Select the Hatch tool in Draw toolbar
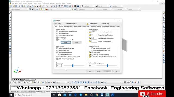 click(10, 46)
